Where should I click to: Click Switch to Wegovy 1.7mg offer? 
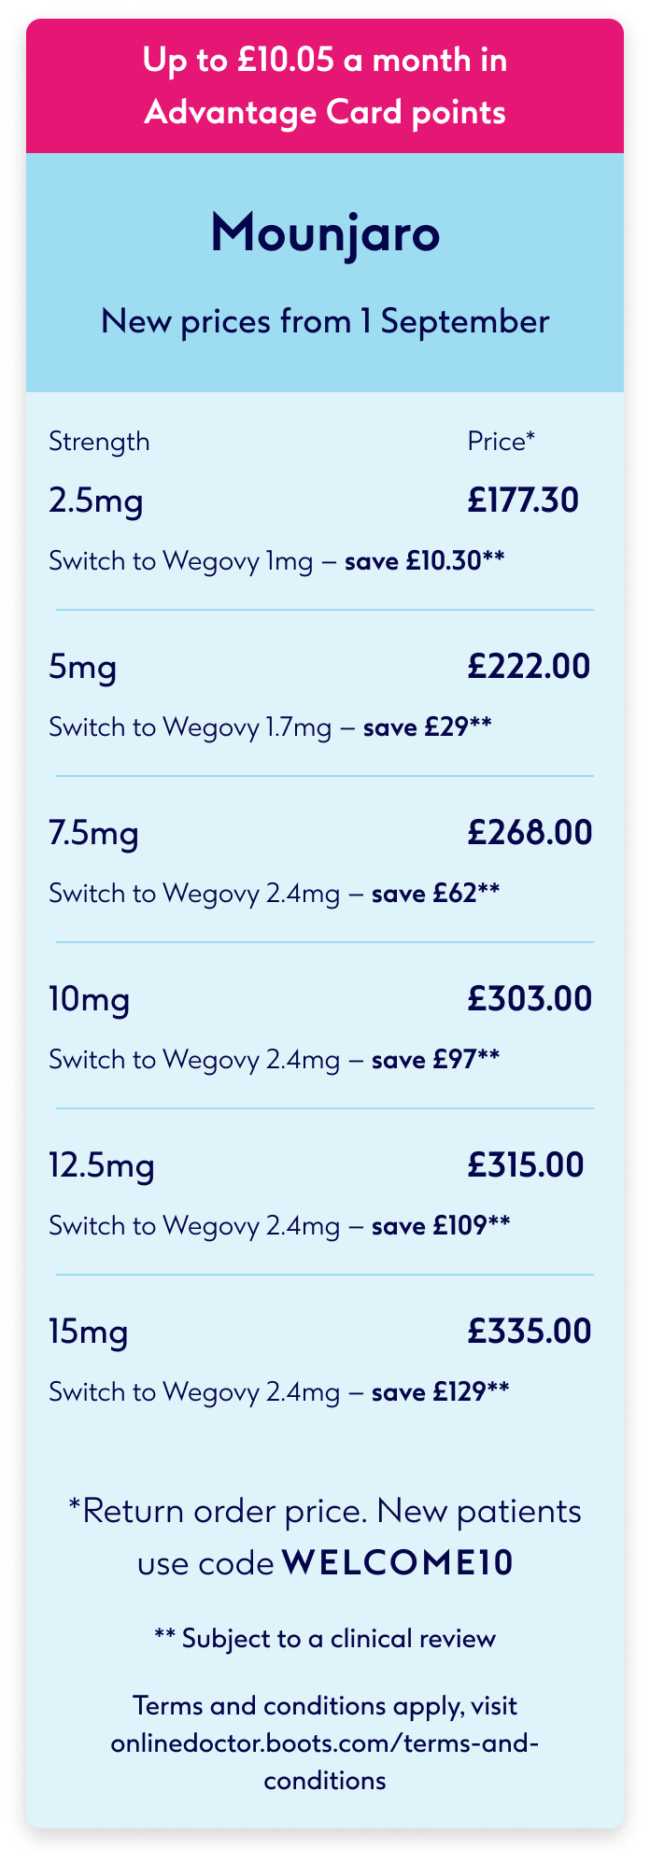(271, 727)
